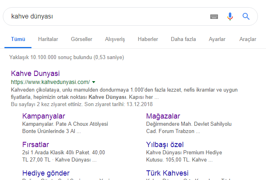Viewport: 266px width, 180px height.
Task: Open the Kahve Dunyasi result title link
Action: coord(35,74)
